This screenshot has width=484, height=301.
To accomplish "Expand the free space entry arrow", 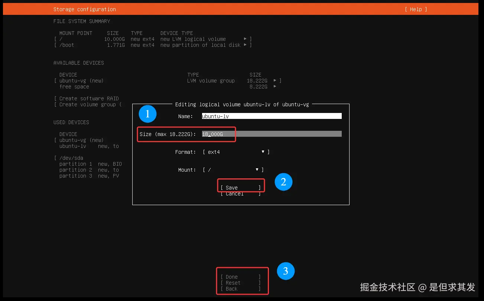I will click(275, 86).
